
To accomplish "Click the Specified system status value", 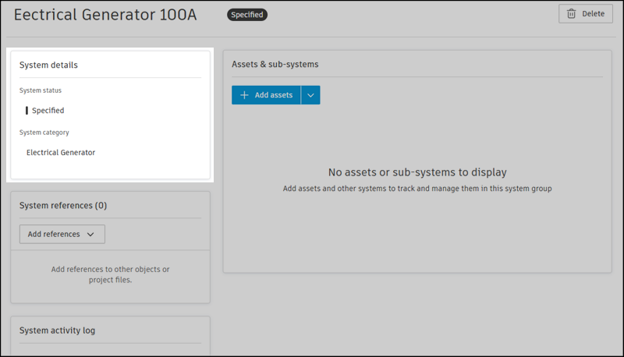I will point(48,111).
